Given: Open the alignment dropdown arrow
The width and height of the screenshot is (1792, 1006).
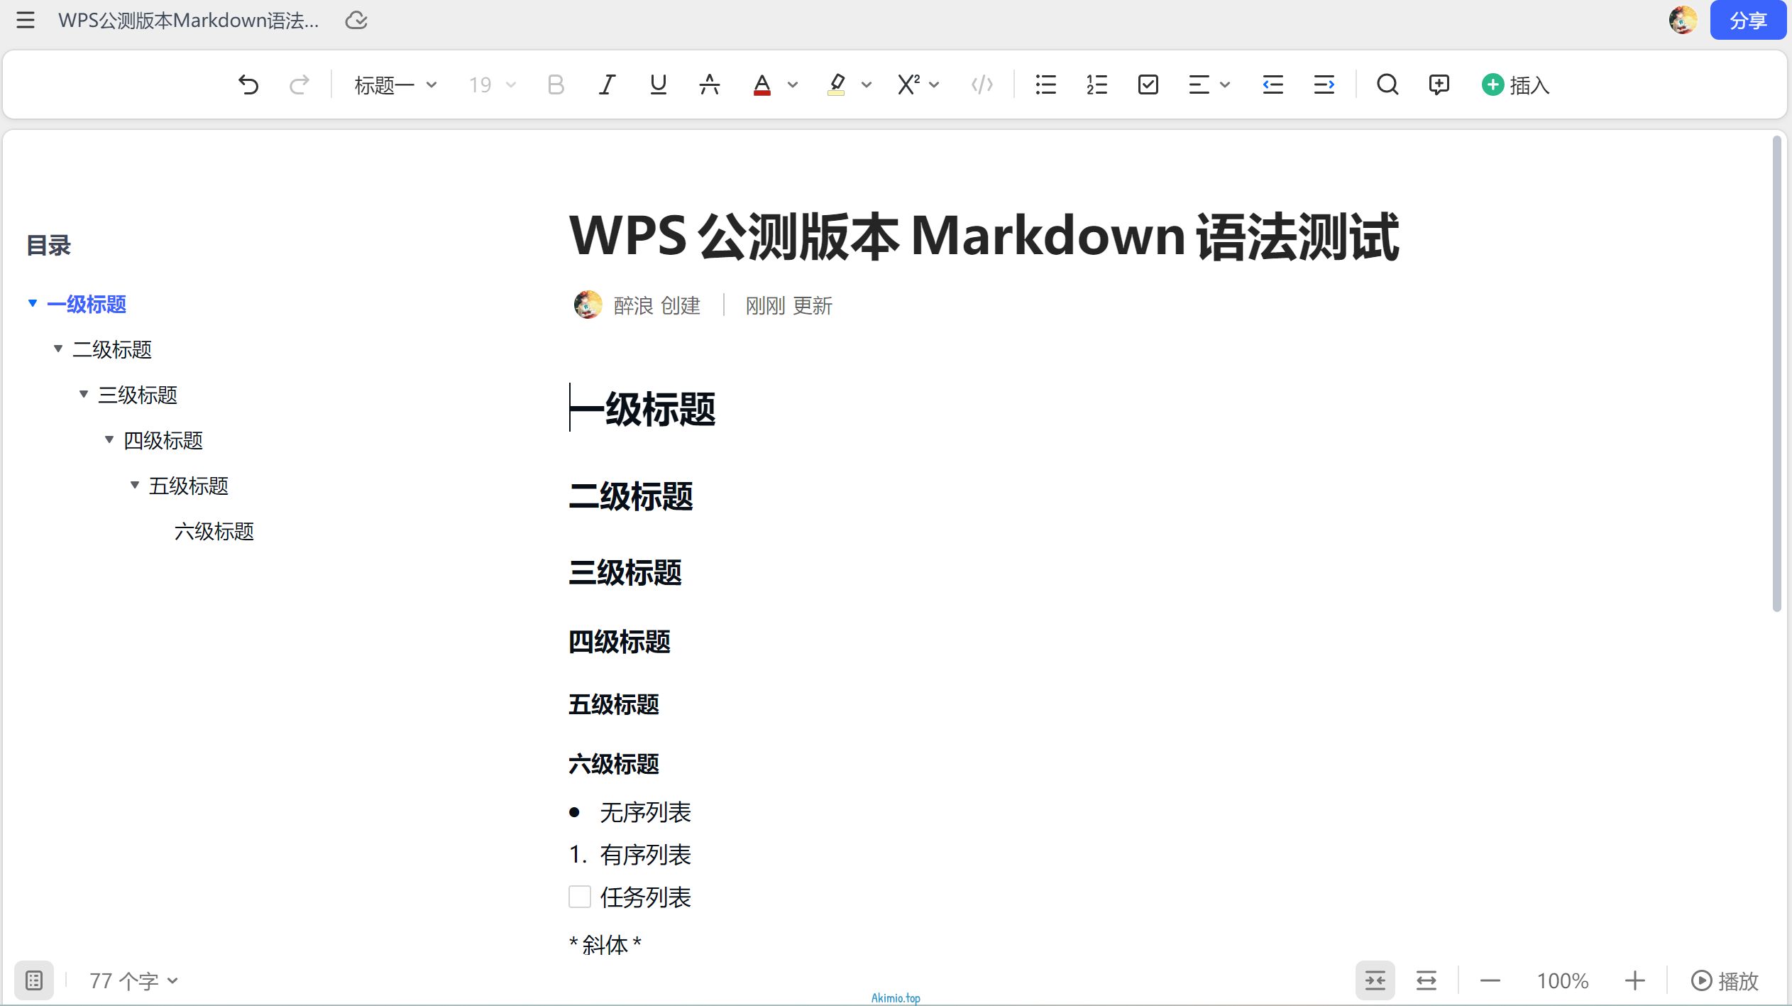Looking at the screenshot, I should point(1225,85).
